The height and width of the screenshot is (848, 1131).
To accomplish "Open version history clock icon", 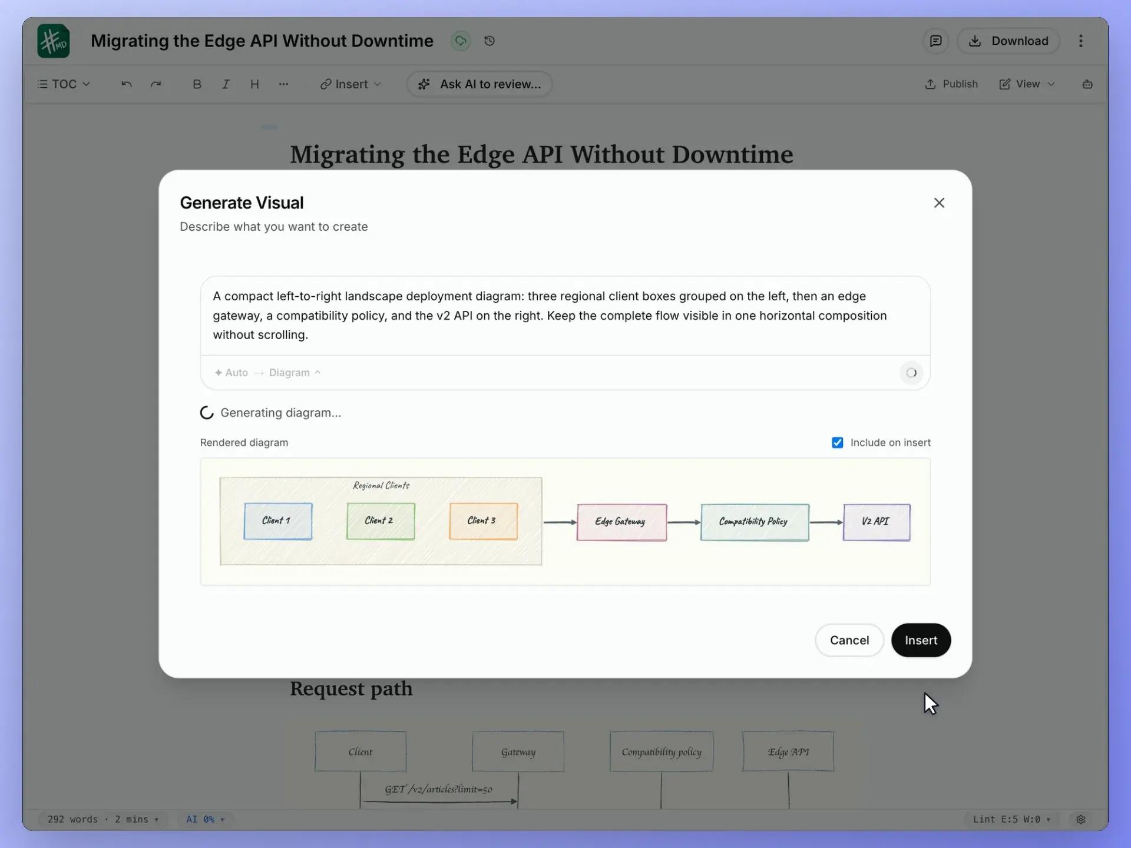I will 490,41.
